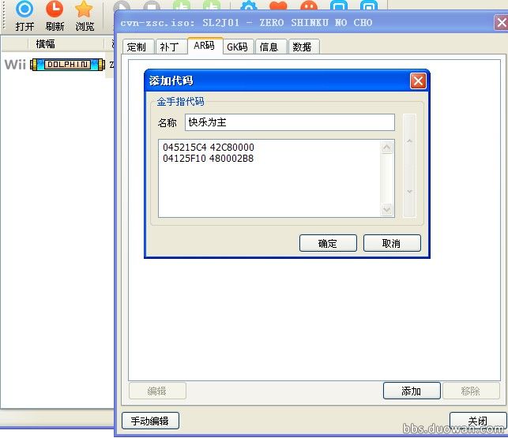Click the Dolphin banner game entry

coord(66,64)
